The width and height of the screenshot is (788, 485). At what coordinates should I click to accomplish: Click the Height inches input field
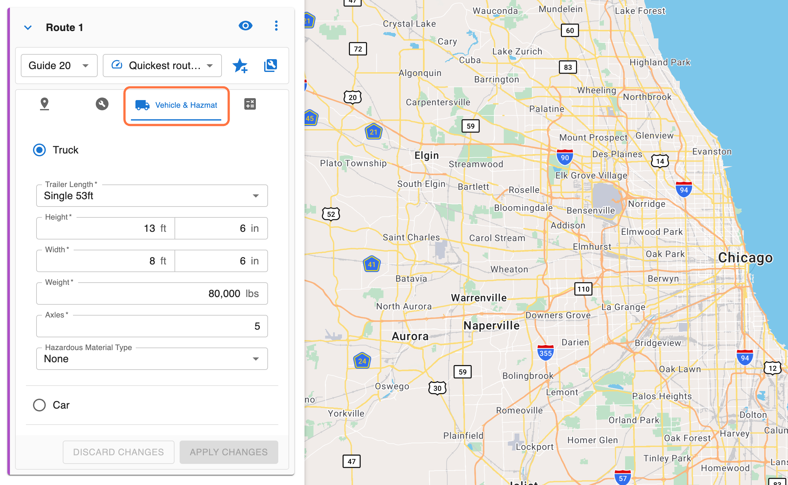[x=221, y=228]
